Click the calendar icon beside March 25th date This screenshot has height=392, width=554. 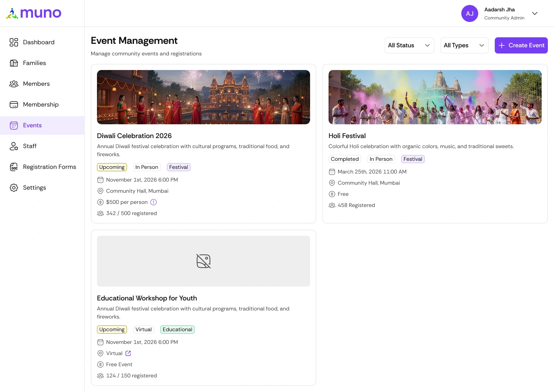coord(332,172)
